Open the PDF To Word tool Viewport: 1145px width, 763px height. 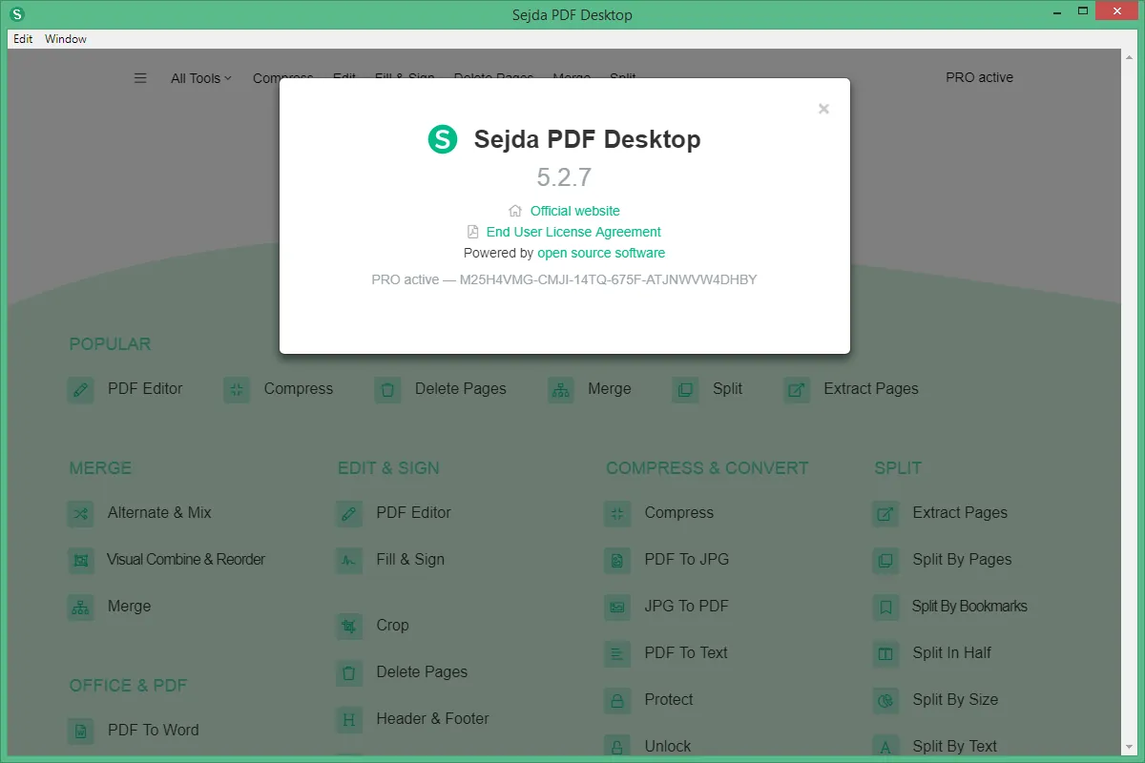pos(154,731)
